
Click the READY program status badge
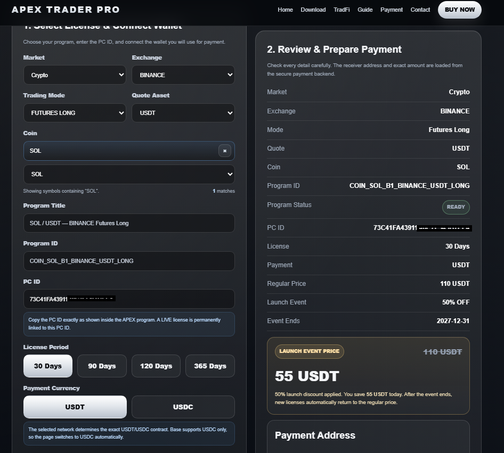point(456,207)
